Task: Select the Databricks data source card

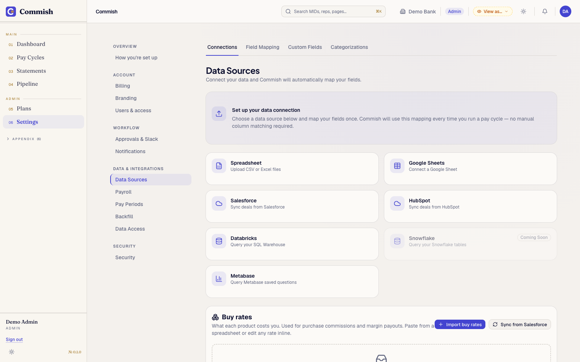Action: point(292,244)
